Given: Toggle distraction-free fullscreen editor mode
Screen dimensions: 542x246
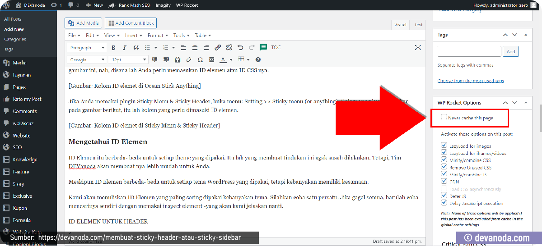Looking at the screenshot, I should [x=418, y=47].
